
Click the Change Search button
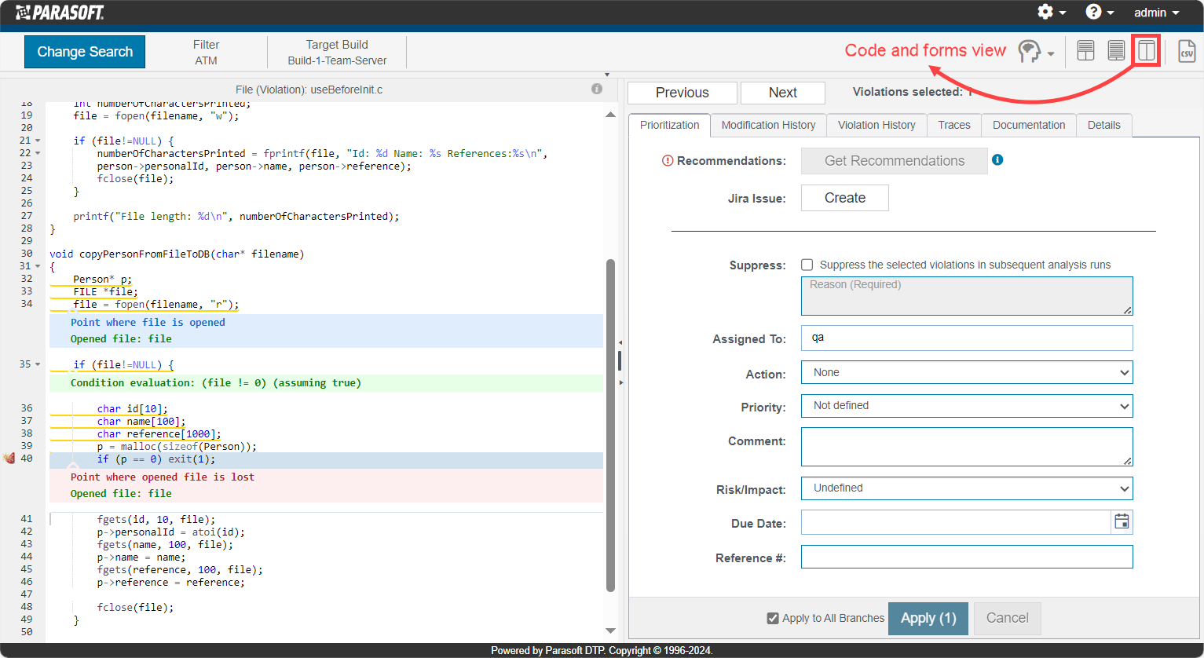point(85,52)
